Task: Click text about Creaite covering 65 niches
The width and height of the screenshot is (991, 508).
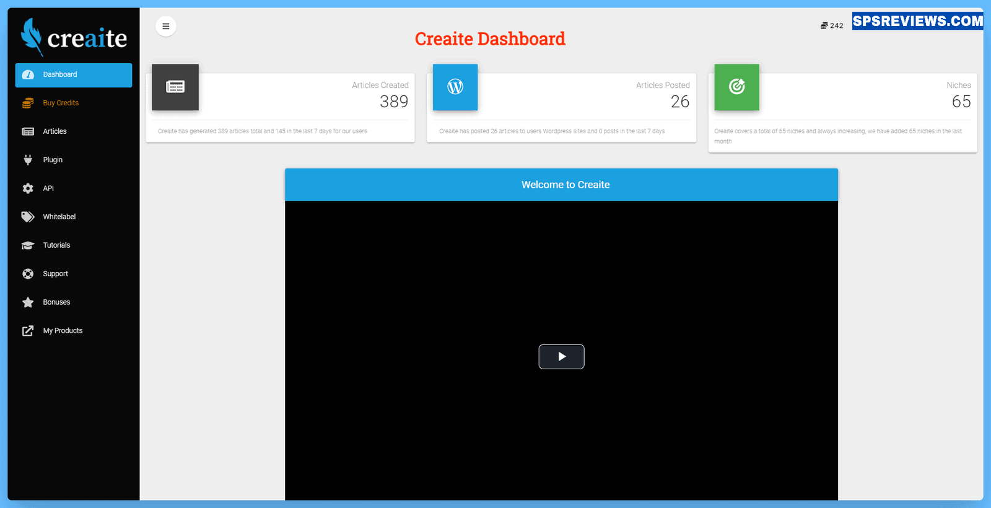Action: tap(838, 136)
